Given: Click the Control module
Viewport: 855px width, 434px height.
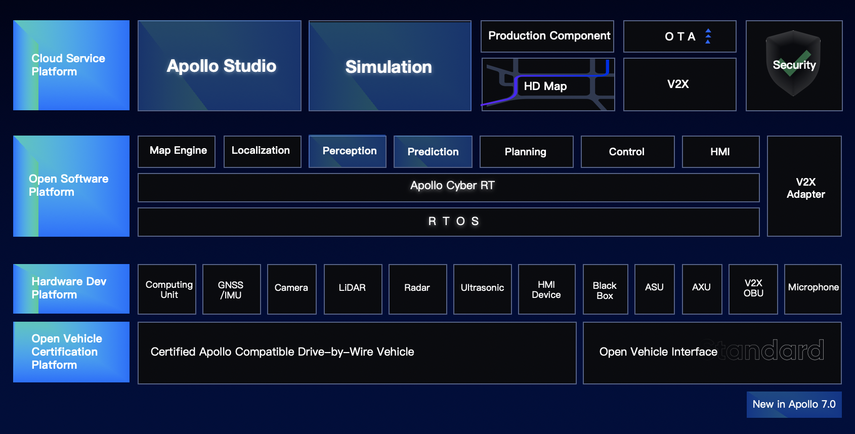Looking at the screenshot, I should click(628, 152).
